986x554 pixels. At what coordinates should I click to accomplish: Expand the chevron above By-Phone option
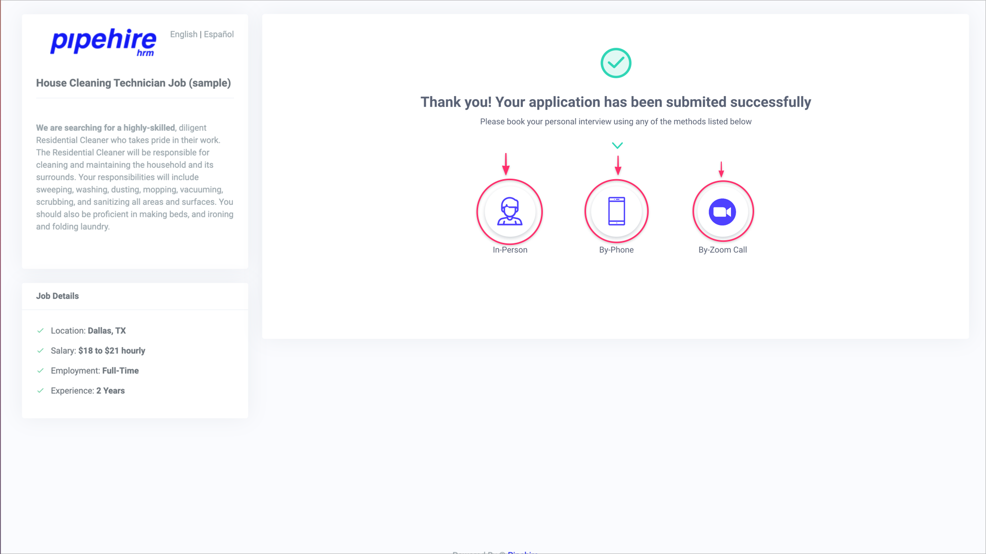[x=617, y=145]
